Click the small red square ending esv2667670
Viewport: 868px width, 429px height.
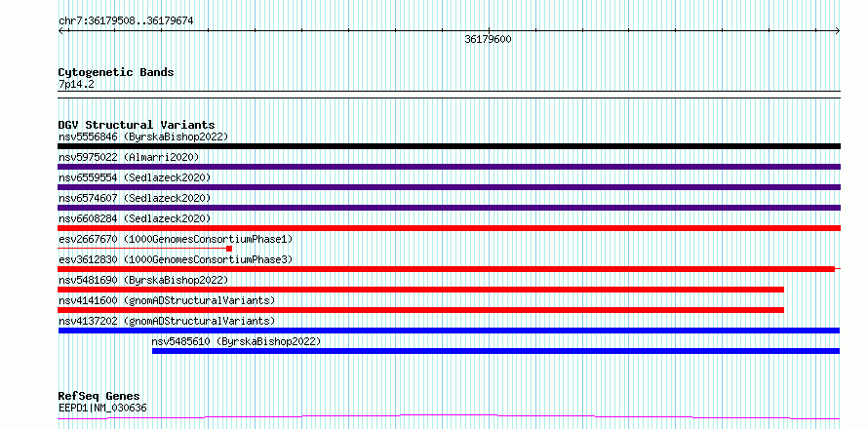tap(229, 249)
